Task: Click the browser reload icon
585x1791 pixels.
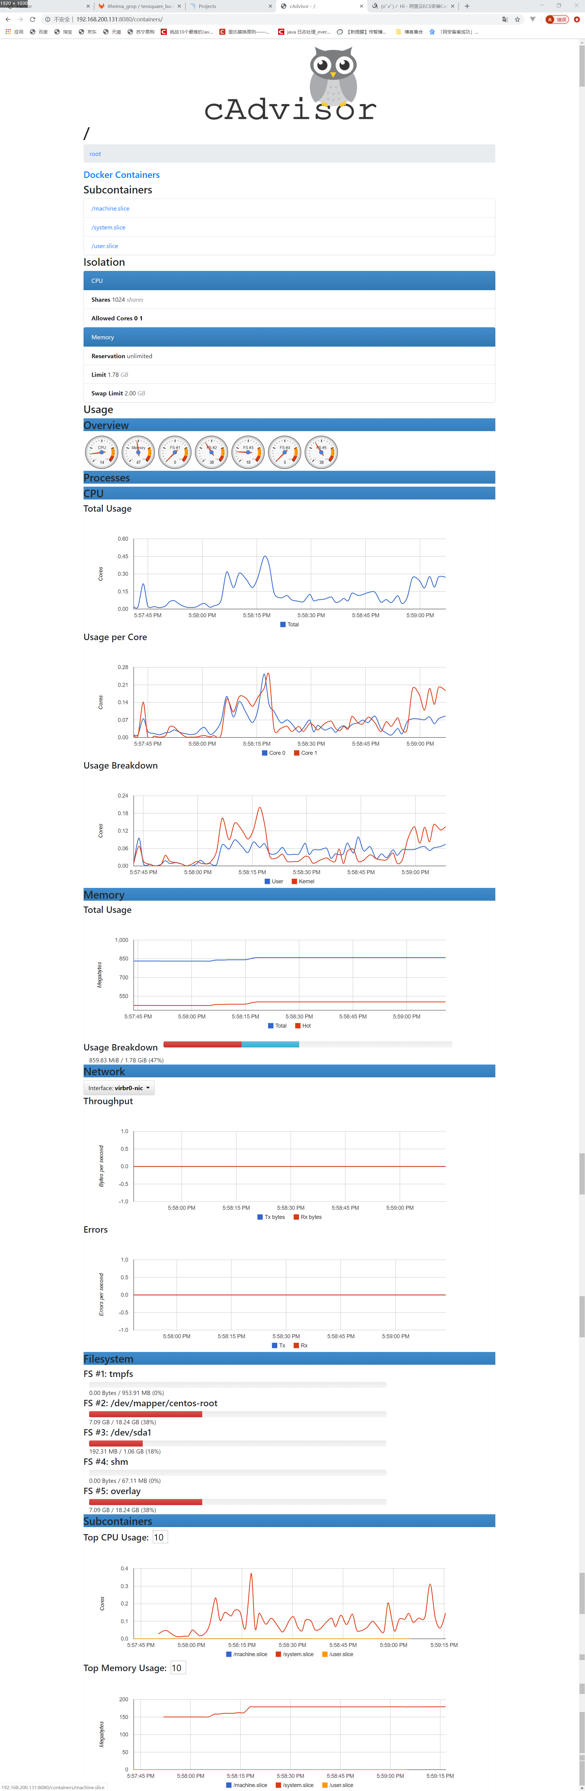Action: 32,20
